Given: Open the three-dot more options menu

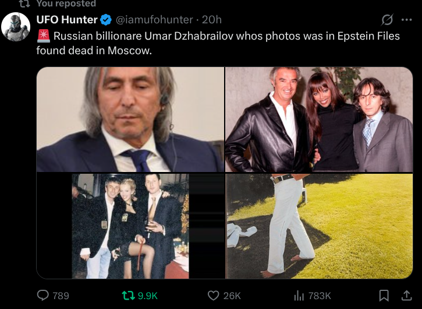Looking at the screenshot, I should click(406, 20).
